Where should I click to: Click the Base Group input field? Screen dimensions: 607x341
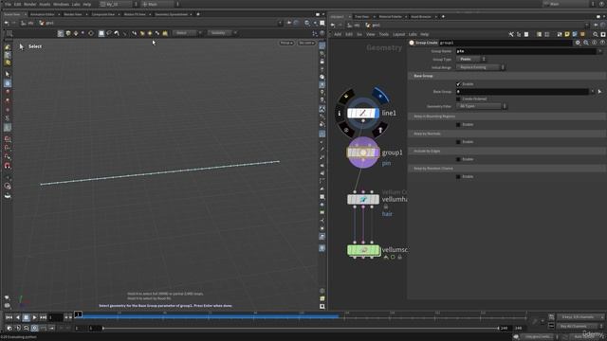click(x=523, y=92)
